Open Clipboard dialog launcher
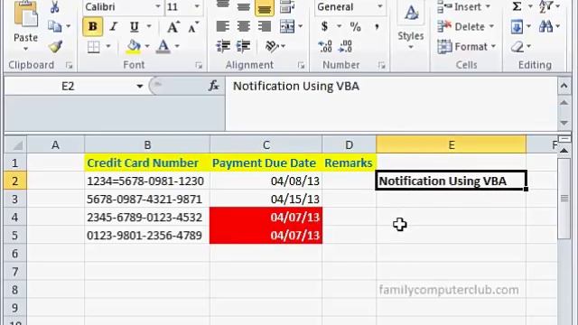Screen dimensions: 578x325 tap(69, 65)
